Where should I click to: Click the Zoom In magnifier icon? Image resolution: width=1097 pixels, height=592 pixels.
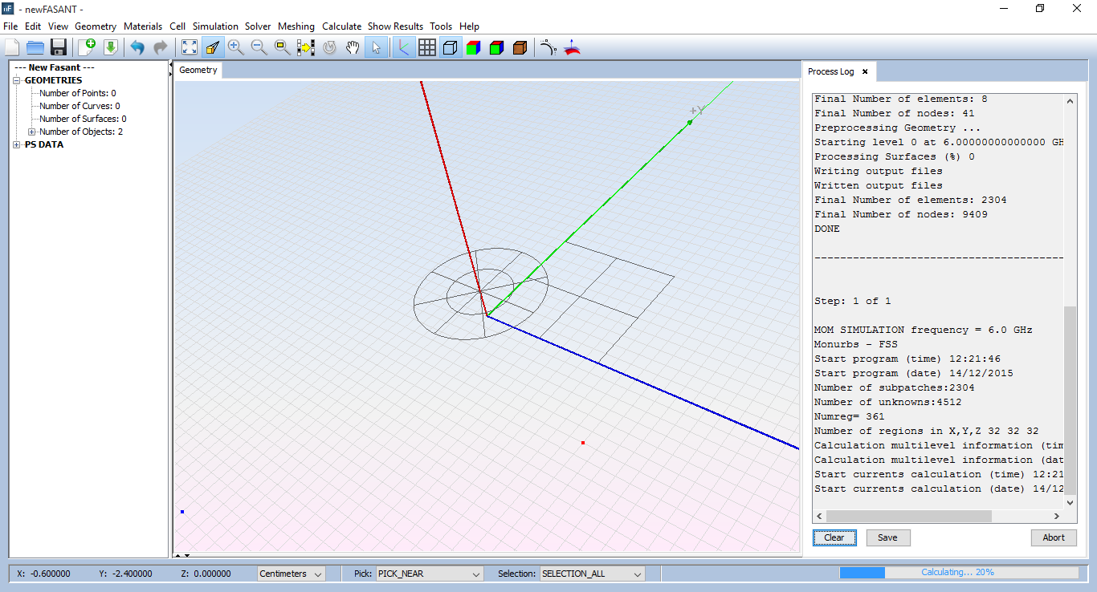pos(235,47)
